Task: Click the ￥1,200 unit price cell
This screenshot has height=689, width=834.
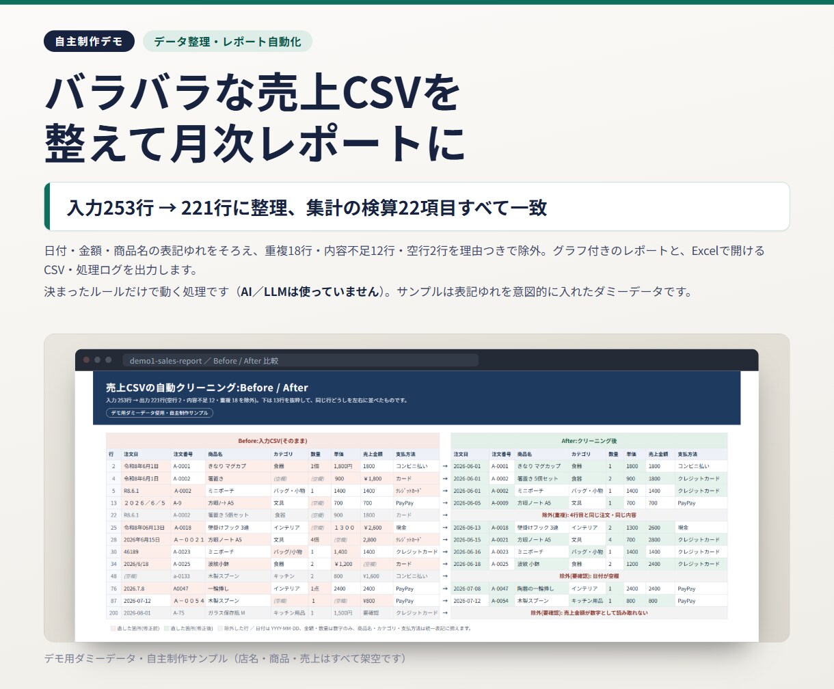Action: pos(346,564)
